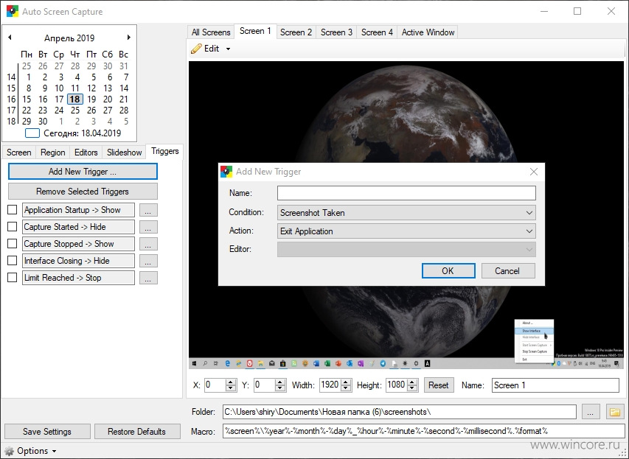Screen dimensions: 629x459
Task: Open the Options menu
Action: (32, 451)
